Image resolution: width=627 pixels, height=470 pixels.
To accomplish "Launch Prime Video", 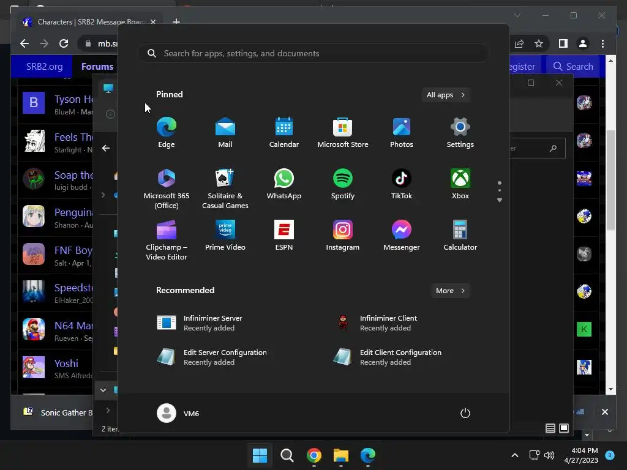I will click(225, 236).
